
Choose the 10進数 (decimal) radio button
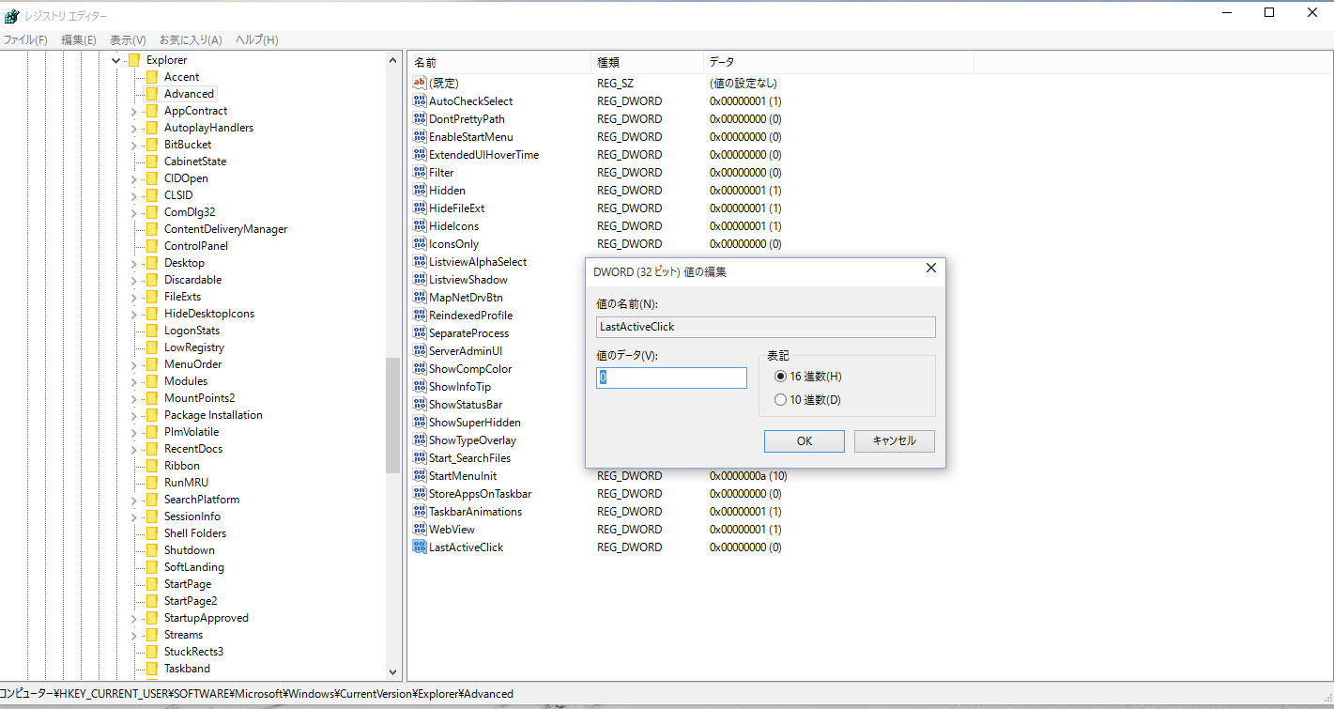tap(780, 400)
